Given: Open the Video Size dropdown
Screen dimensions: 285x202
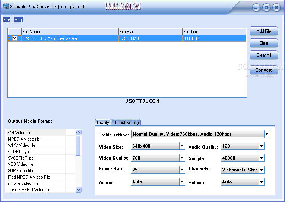Looking at the screenshot, I should click(x=182, y=146).
